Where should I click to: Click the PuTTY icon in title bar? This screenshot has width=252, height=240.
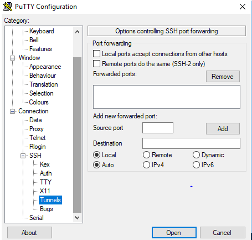(8, 7)
